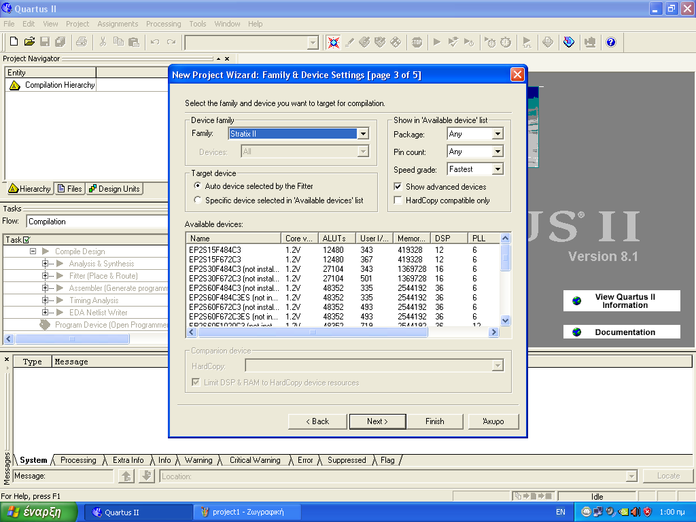Image resolution: width=696 pixels, height=522 pixels.
Task: Open the Windows Start button έναρξη
Action: [x=38, y=512]
